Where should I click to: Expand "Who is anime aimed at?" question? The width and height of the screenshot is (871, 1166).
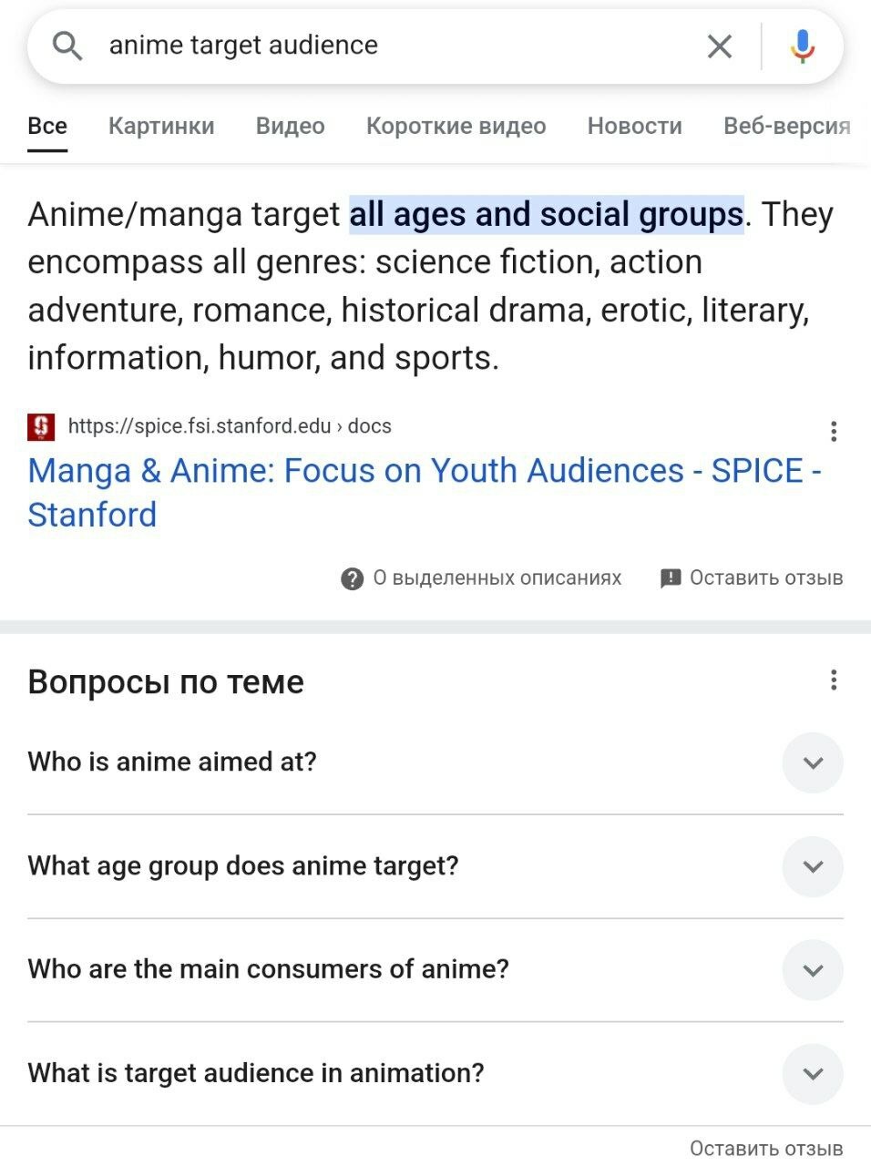pyautogui.click(x=813, y=762)
